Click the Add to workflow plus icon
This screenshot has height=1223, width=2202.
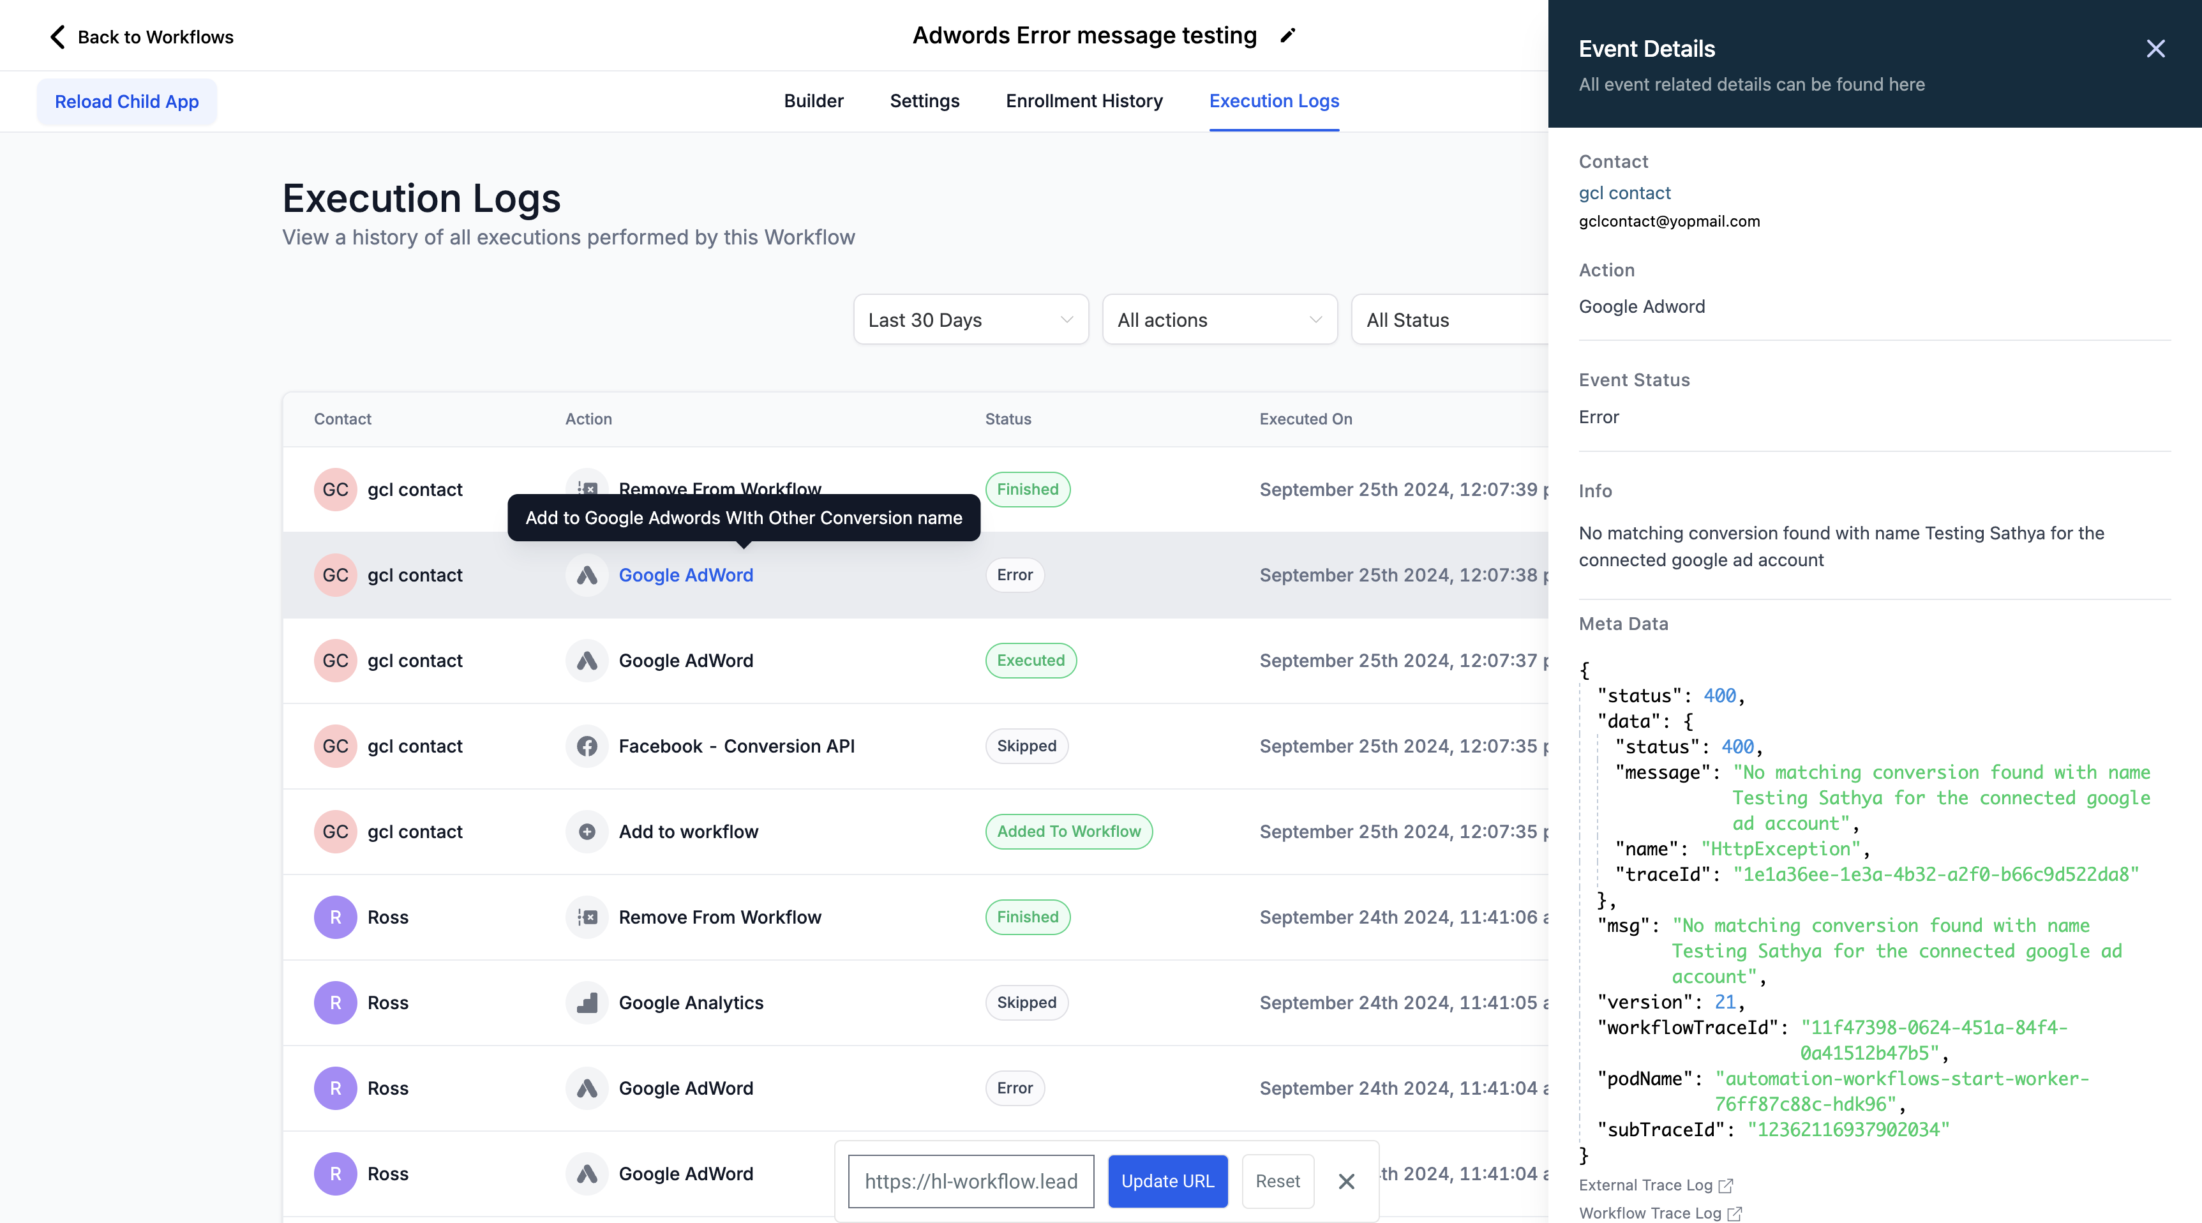pos(587,832)
